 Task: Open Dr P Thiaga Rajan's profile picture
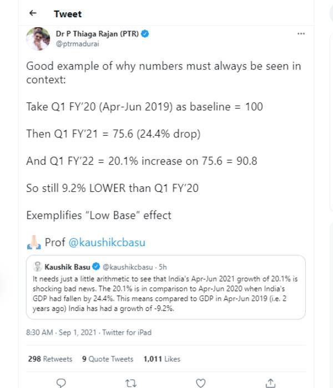[38, 39]
